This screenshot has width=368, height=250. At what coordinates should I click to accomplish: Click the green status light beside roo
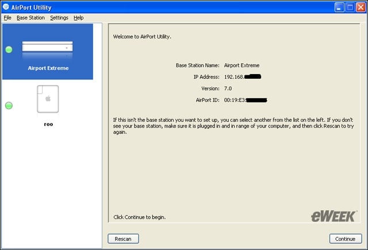pos(9,106)
